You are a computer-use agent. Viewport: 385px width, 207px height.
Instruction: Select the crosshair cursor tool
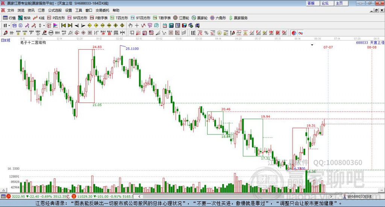(x=137, y=25)
